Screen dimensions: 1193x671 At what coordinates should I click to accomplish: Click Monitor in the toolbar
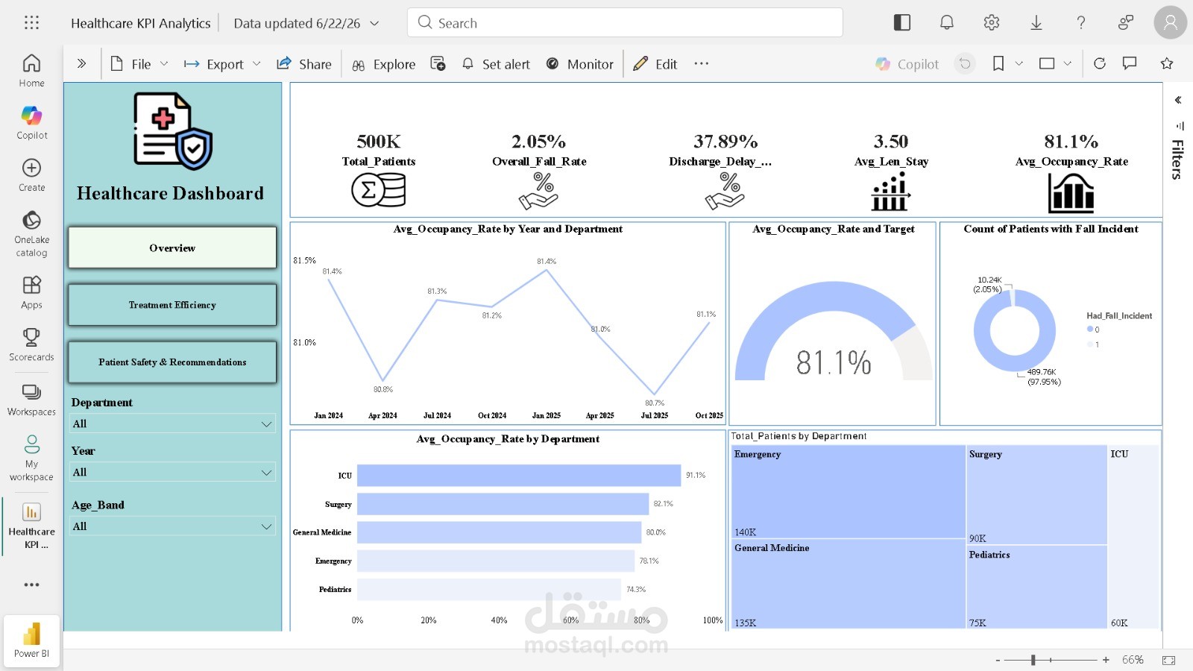coord(580,64)
